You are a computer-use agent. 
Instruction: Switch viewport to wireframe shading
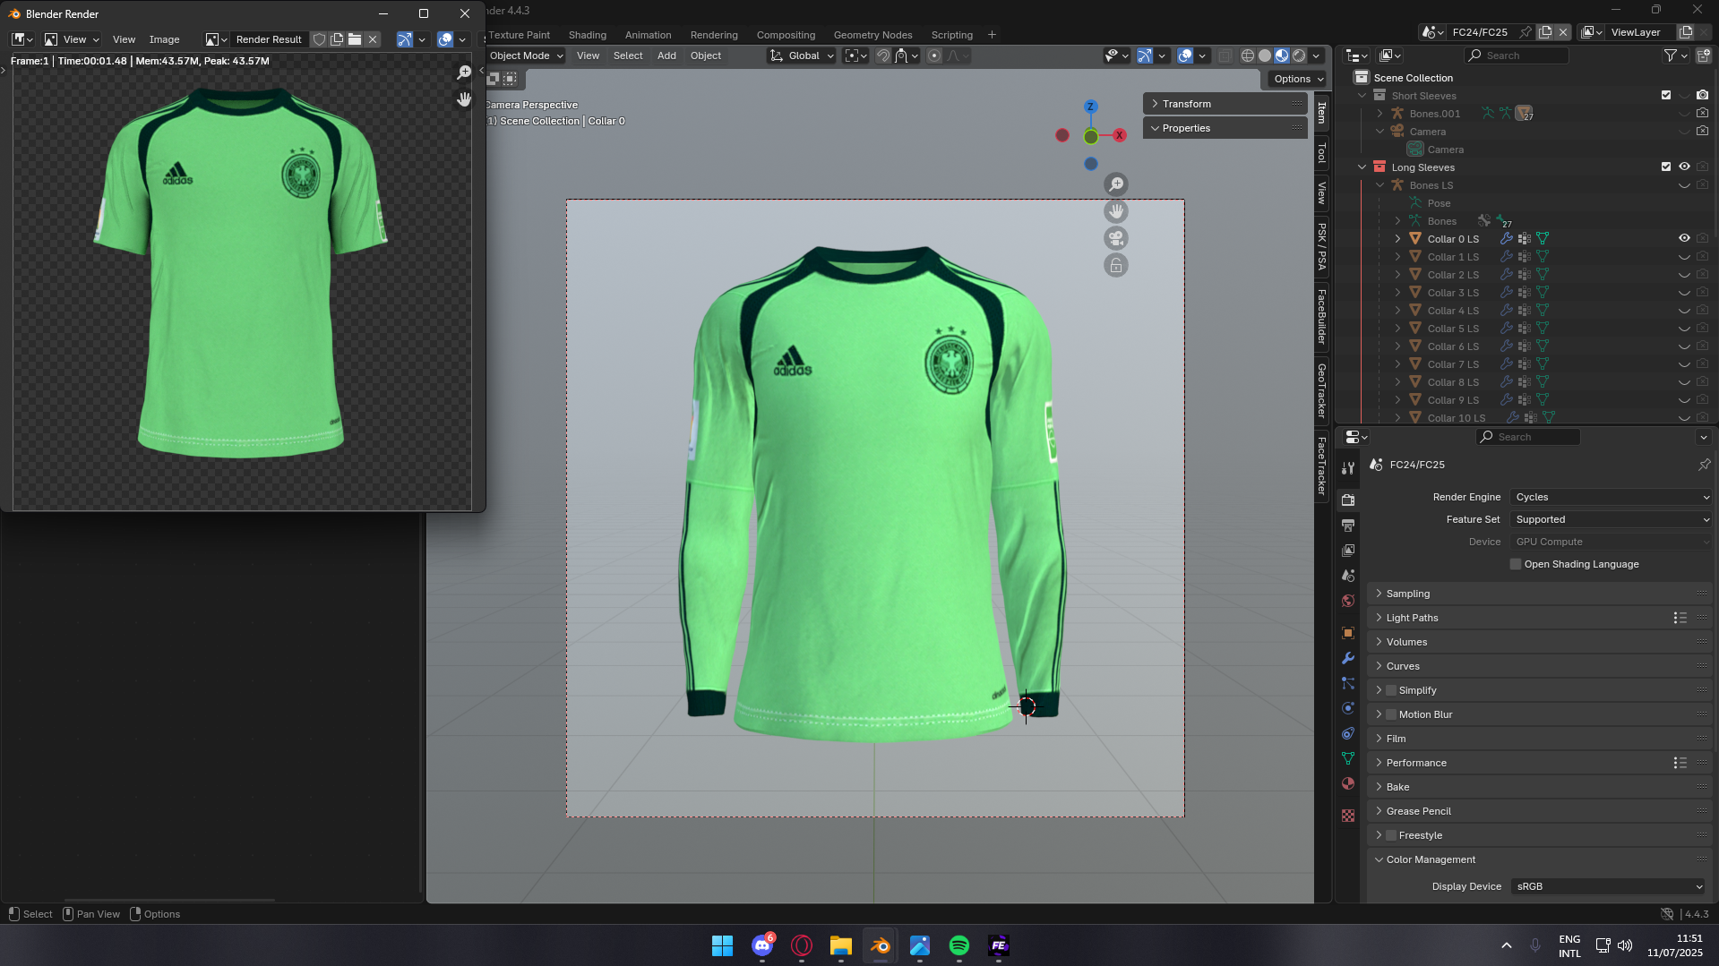(x=1248, y=56)
